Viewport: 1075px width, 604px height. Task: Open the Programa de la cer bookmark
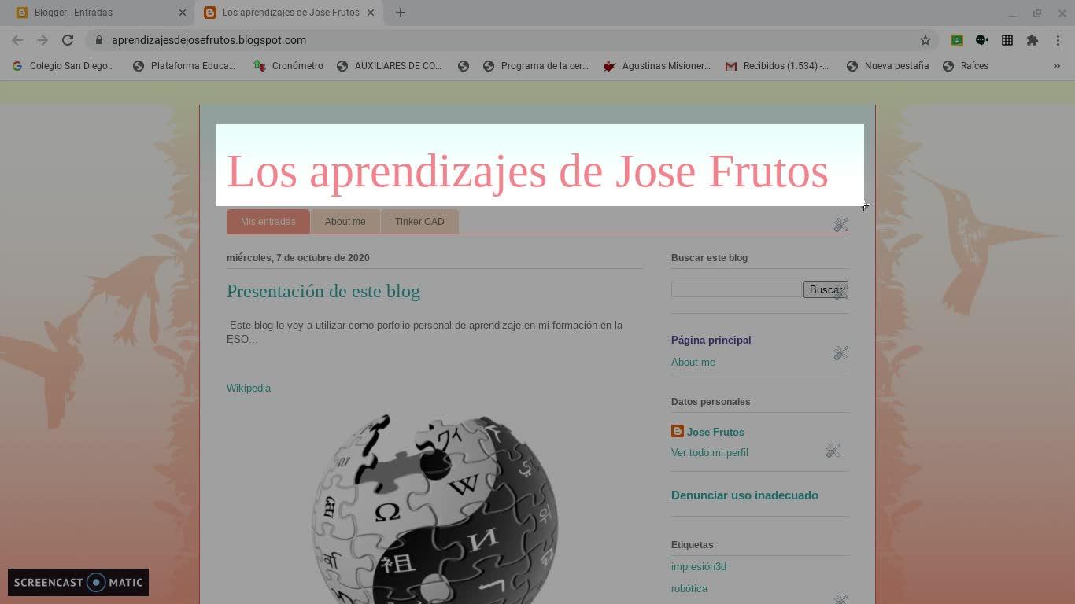[x=536, y=66]
